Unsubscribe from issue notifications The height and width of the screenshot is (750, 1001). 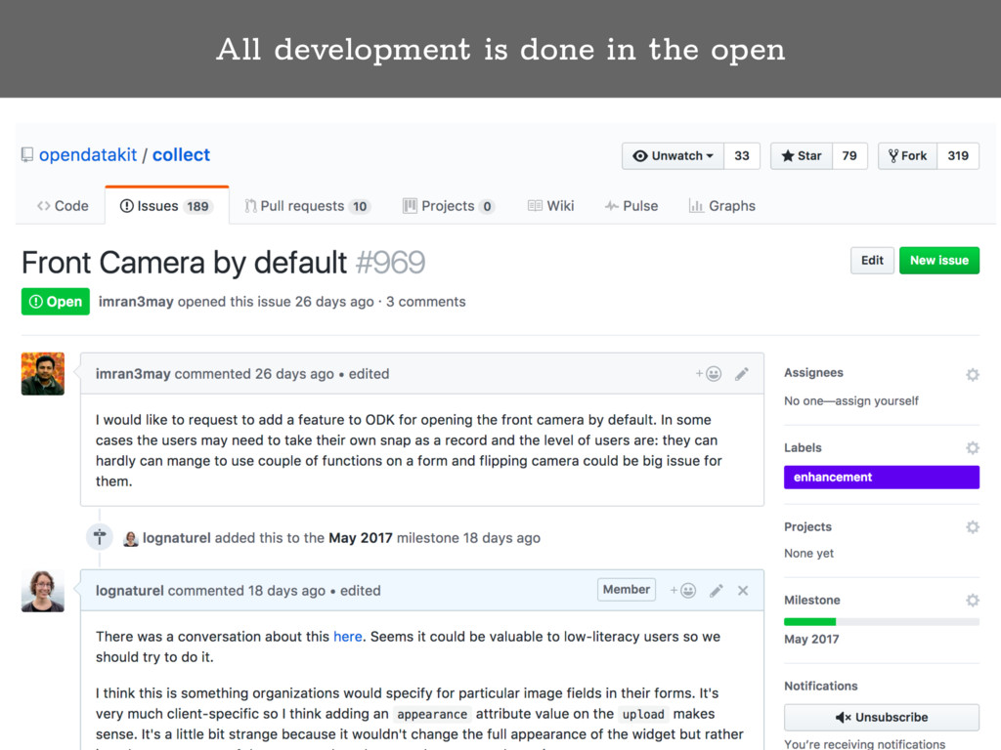click(x=882, y=718)
